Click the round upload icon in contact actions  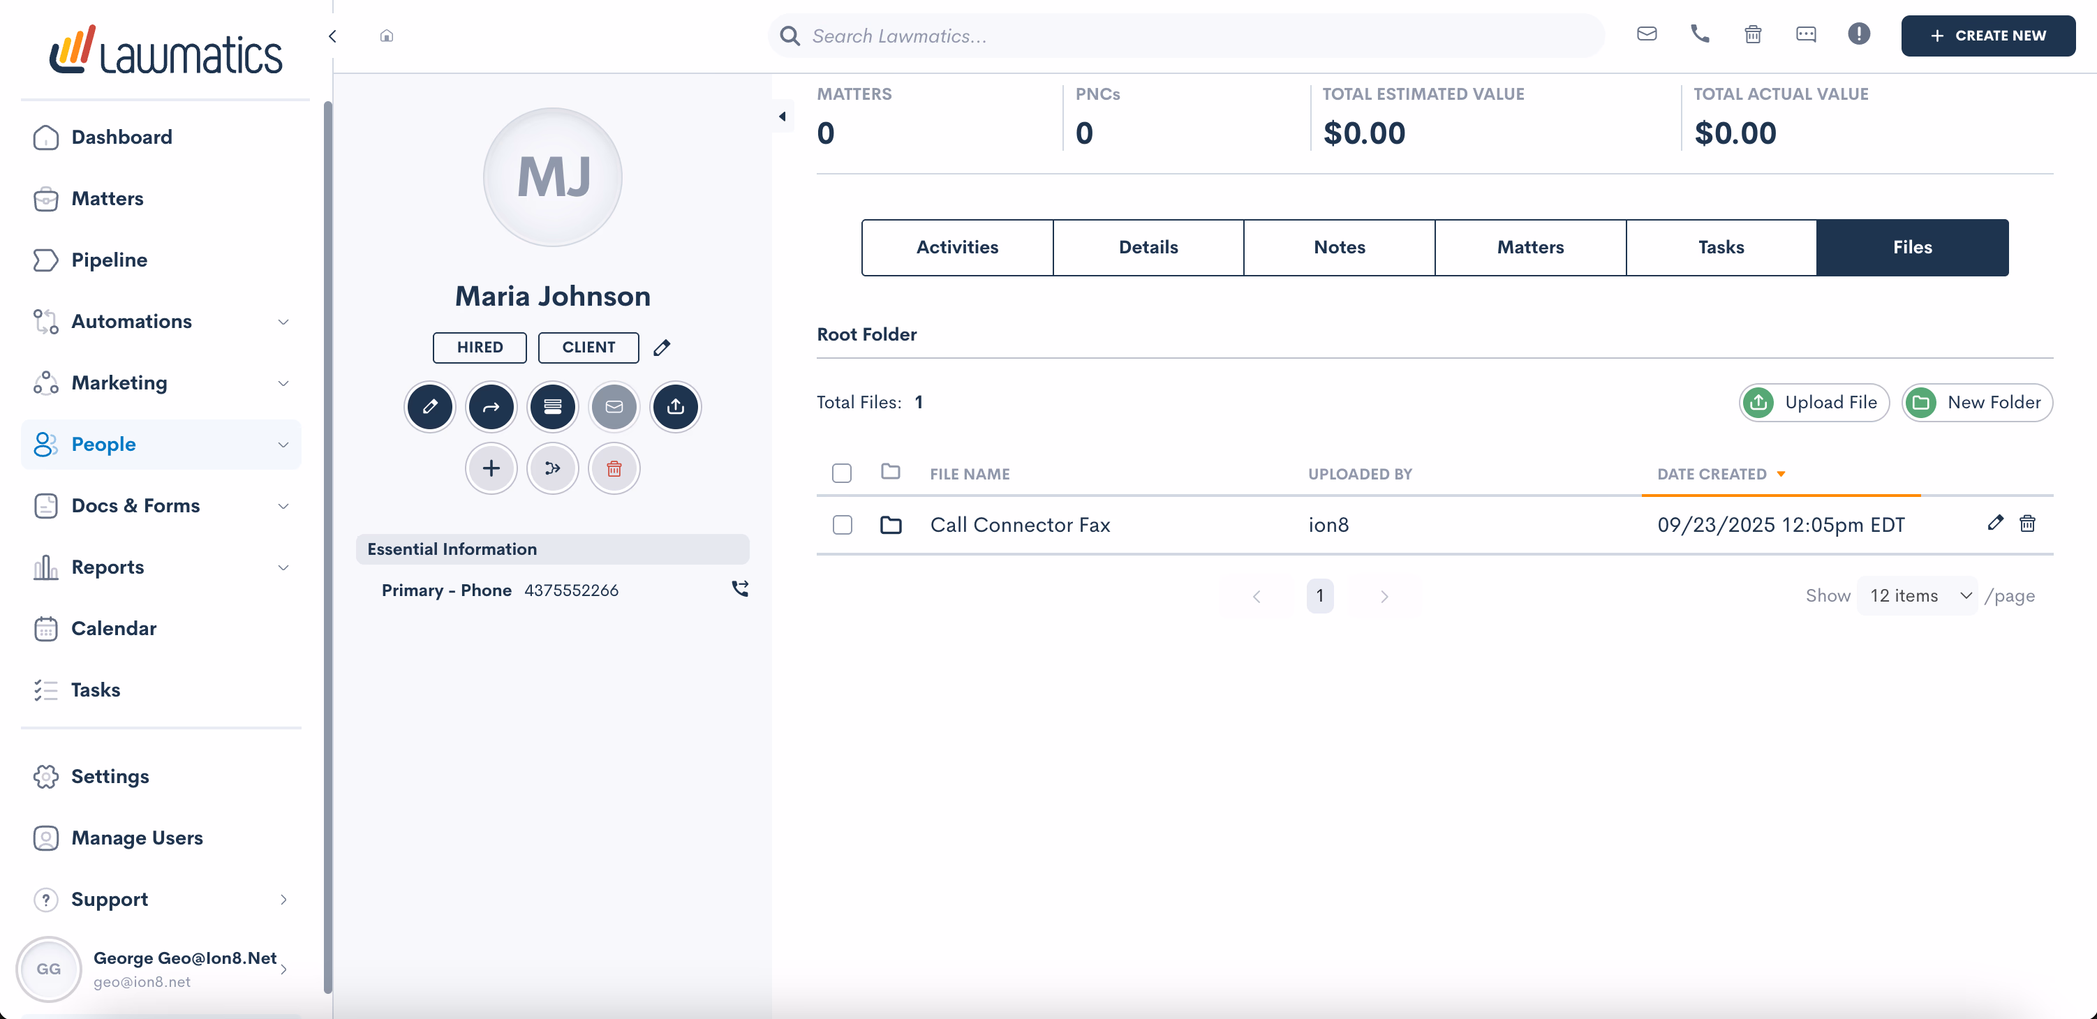coord(675,406)
